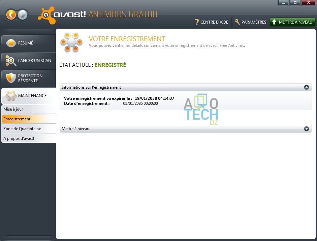The image size is (317, 241).
Task: Click the ENREGISTRÉ status text
Action: coord(110,65)
